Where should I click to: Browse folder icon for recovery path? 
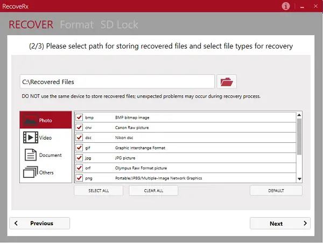[227, 81]
